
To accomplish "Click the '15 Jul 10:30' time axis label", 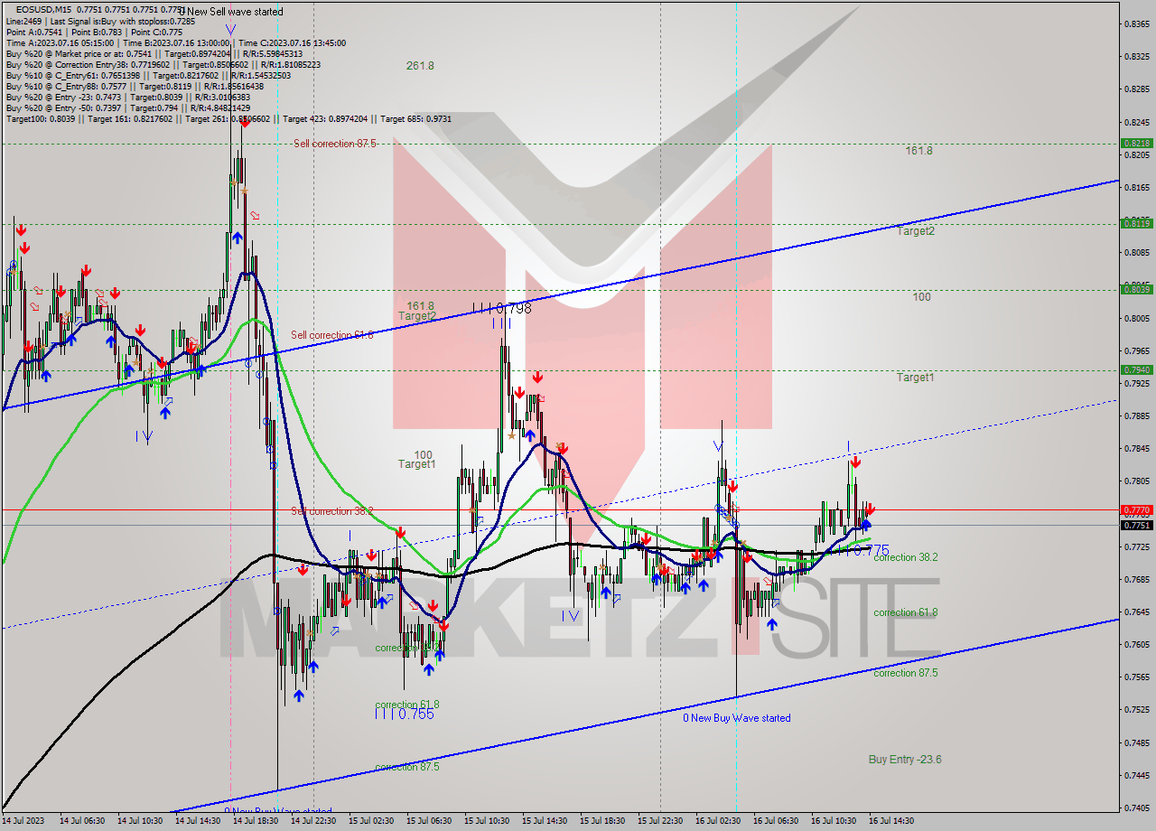I will [486, 821].
